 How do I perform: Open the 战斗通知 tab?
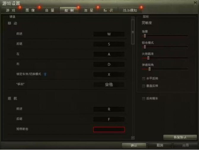coord(130,10)
